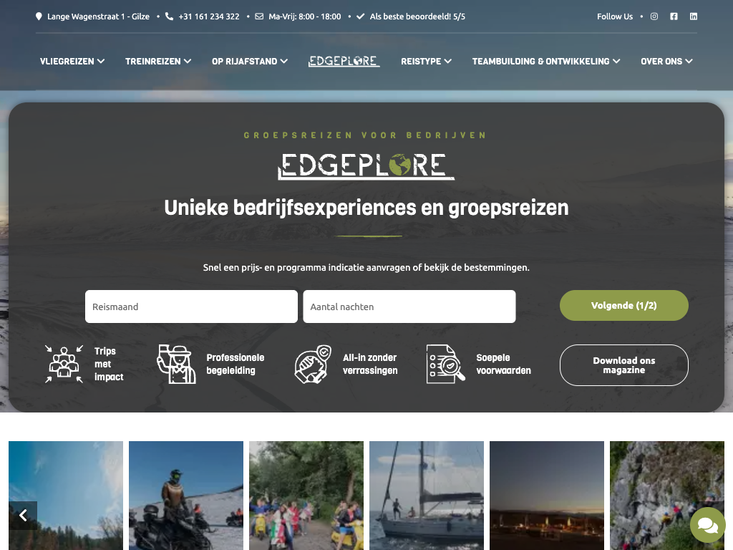Click the checkmark rating icon
The height and width of the screenshot is (550, 733).
point(361,16)
